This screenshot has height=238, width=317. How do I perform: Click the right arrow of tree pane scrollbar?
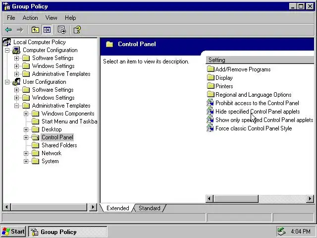pyautogui.click(x=93, y=207)
